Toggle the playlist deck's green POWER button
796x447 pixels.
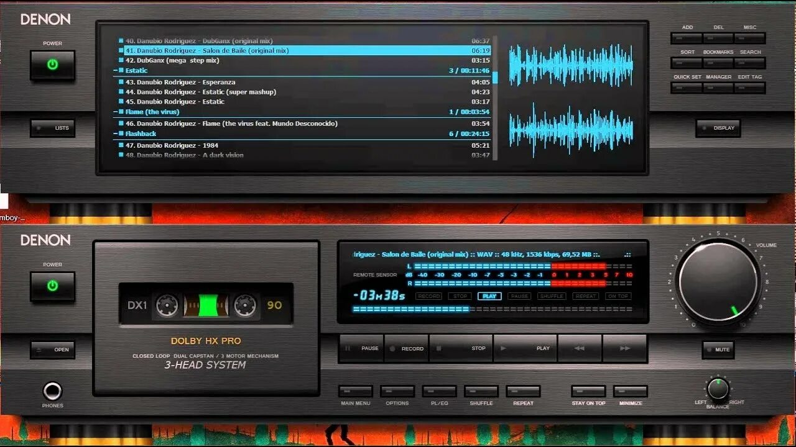coord(53,65)
